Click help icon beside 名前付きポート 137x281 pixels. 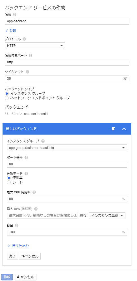pyautogui.click(x=31, y=55)
